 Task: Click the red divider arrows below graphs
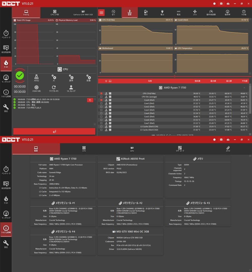(x=175, y=76)
